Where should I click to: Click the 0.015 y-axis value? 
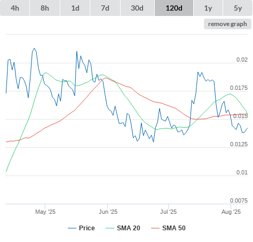coord(240,116)
